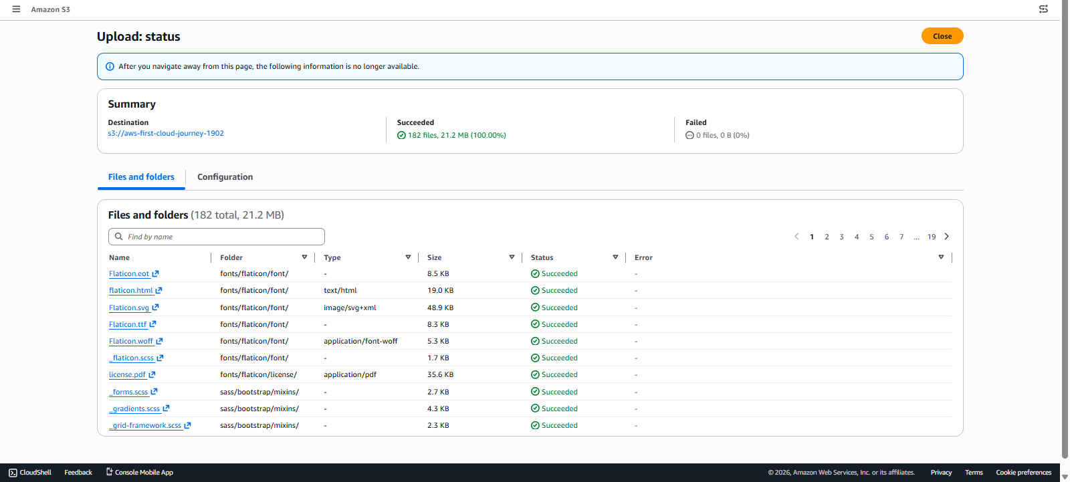This screenshot has width=1070, height=482.
Task: Open external link icon beside Flaticon.ttf
Action: coord(152,324)
